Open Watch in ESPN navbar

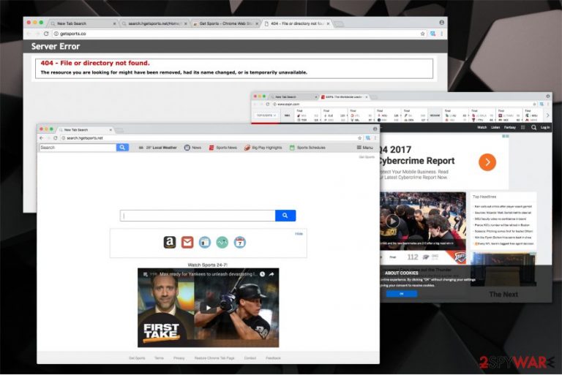(x=482, y=127)
